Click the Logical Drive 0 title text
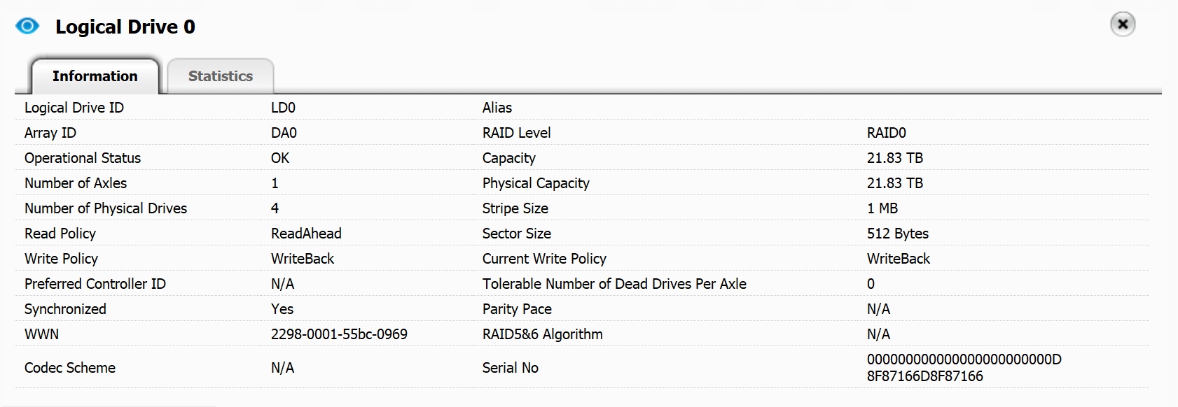 click(x=125, y=27)
